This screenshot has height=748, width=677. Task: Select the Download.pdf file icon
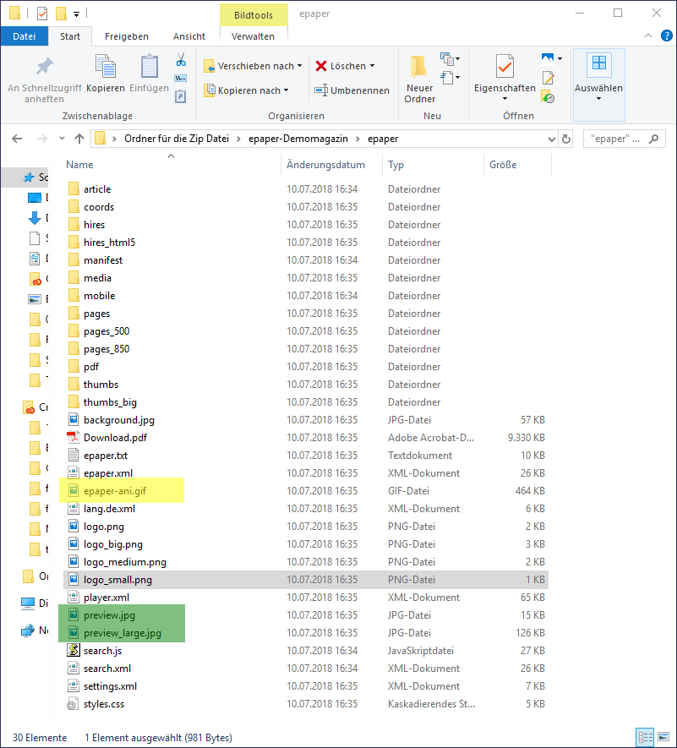pos(73,438)
